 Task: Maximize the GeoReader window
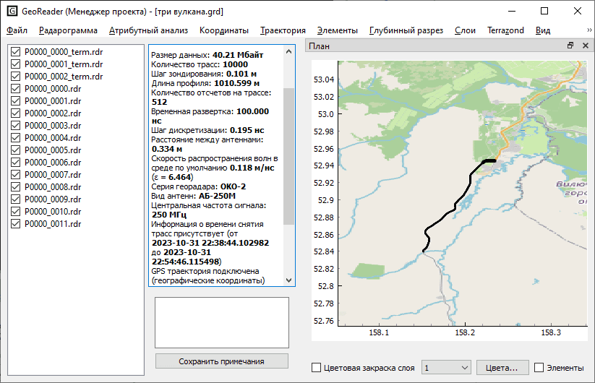pyautogui.click(x=544, y=12)
